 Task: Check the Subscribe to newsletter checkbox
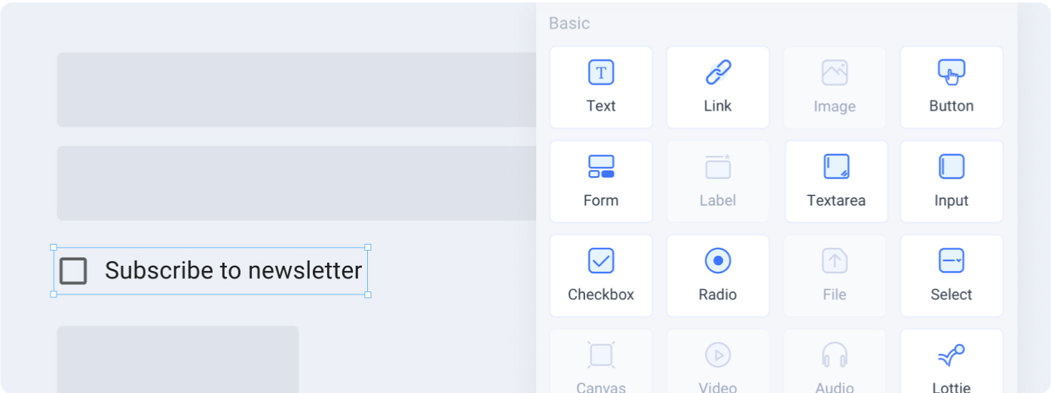click(73, 271)
